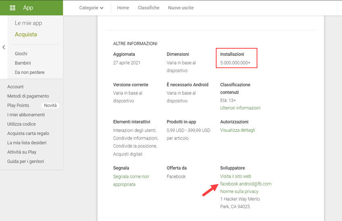Click Visualizza dettagli under Autorizzazioni

pos(237,130)
